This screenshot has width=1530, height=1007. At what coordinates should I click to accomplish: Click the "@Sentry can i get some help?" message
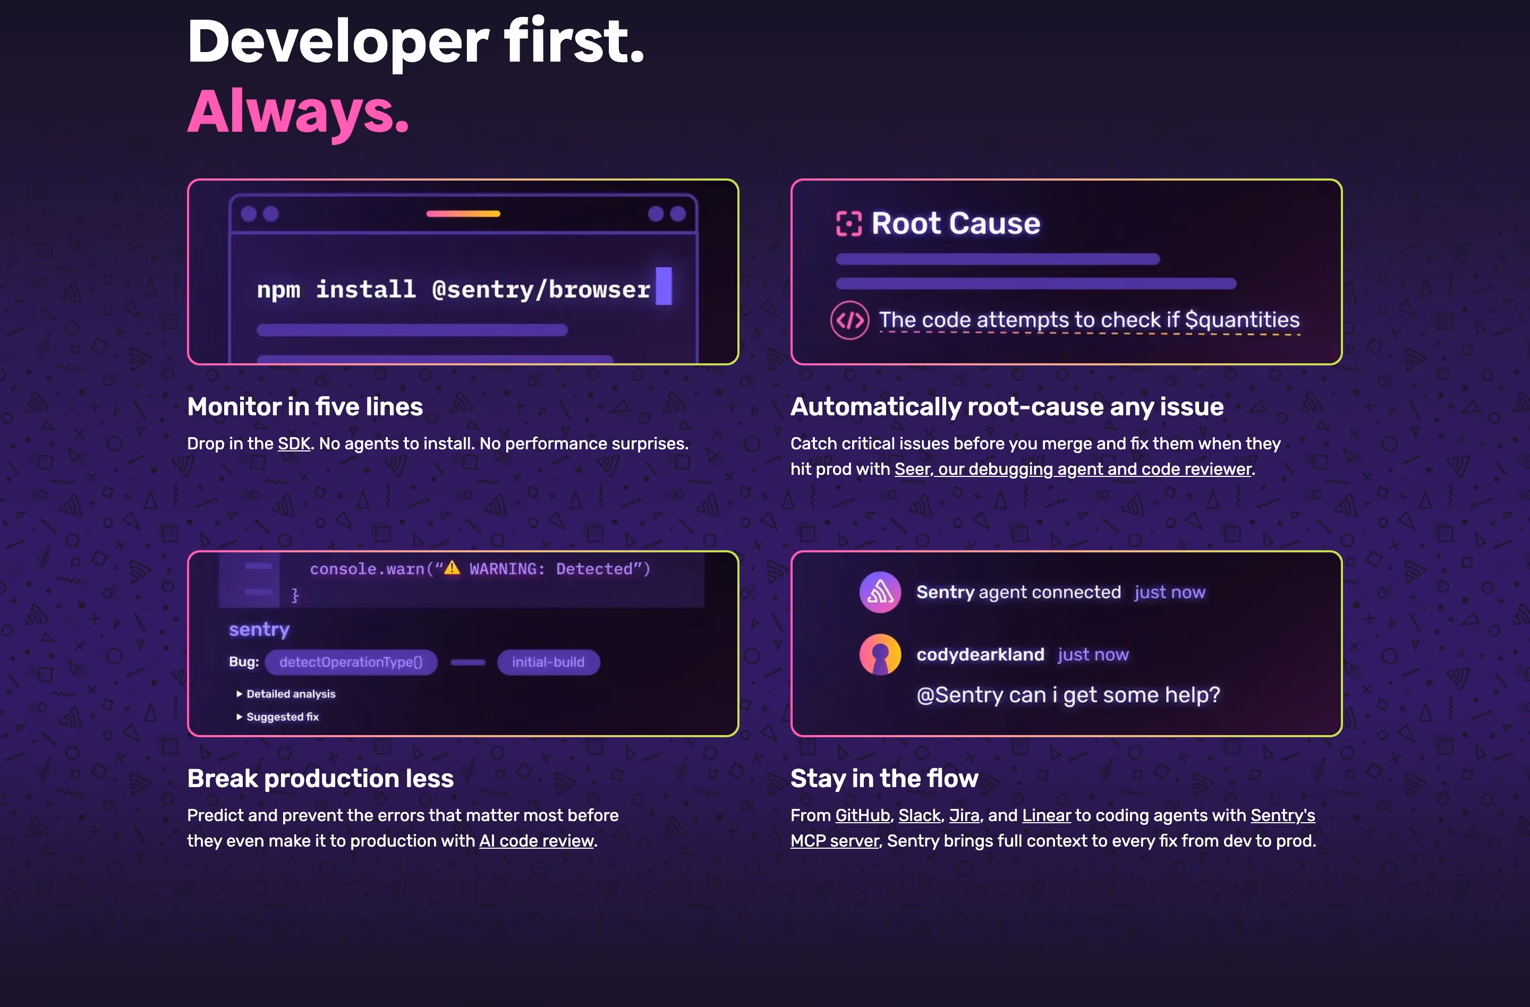click(1068, 695)
